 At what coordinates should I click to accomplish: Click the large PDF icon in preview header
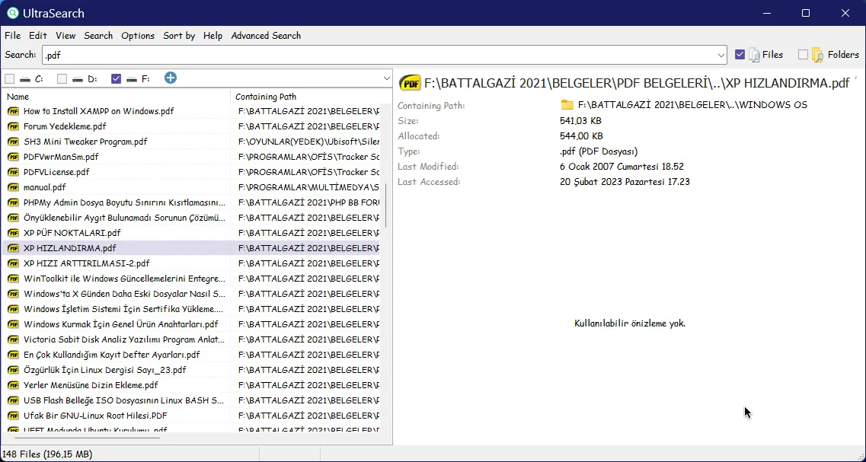tap(409, 84)
